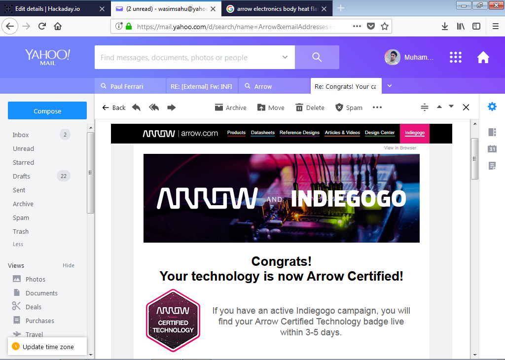This screenshot has width=505, height=360.
Task: Click the email content vertical scrollbar
Action: coord(475,158)
